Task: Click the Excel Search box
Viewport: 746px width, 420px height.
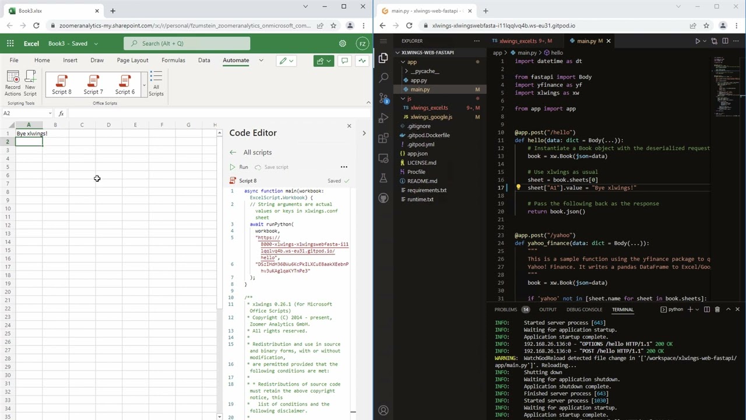Action: point(186,43)
